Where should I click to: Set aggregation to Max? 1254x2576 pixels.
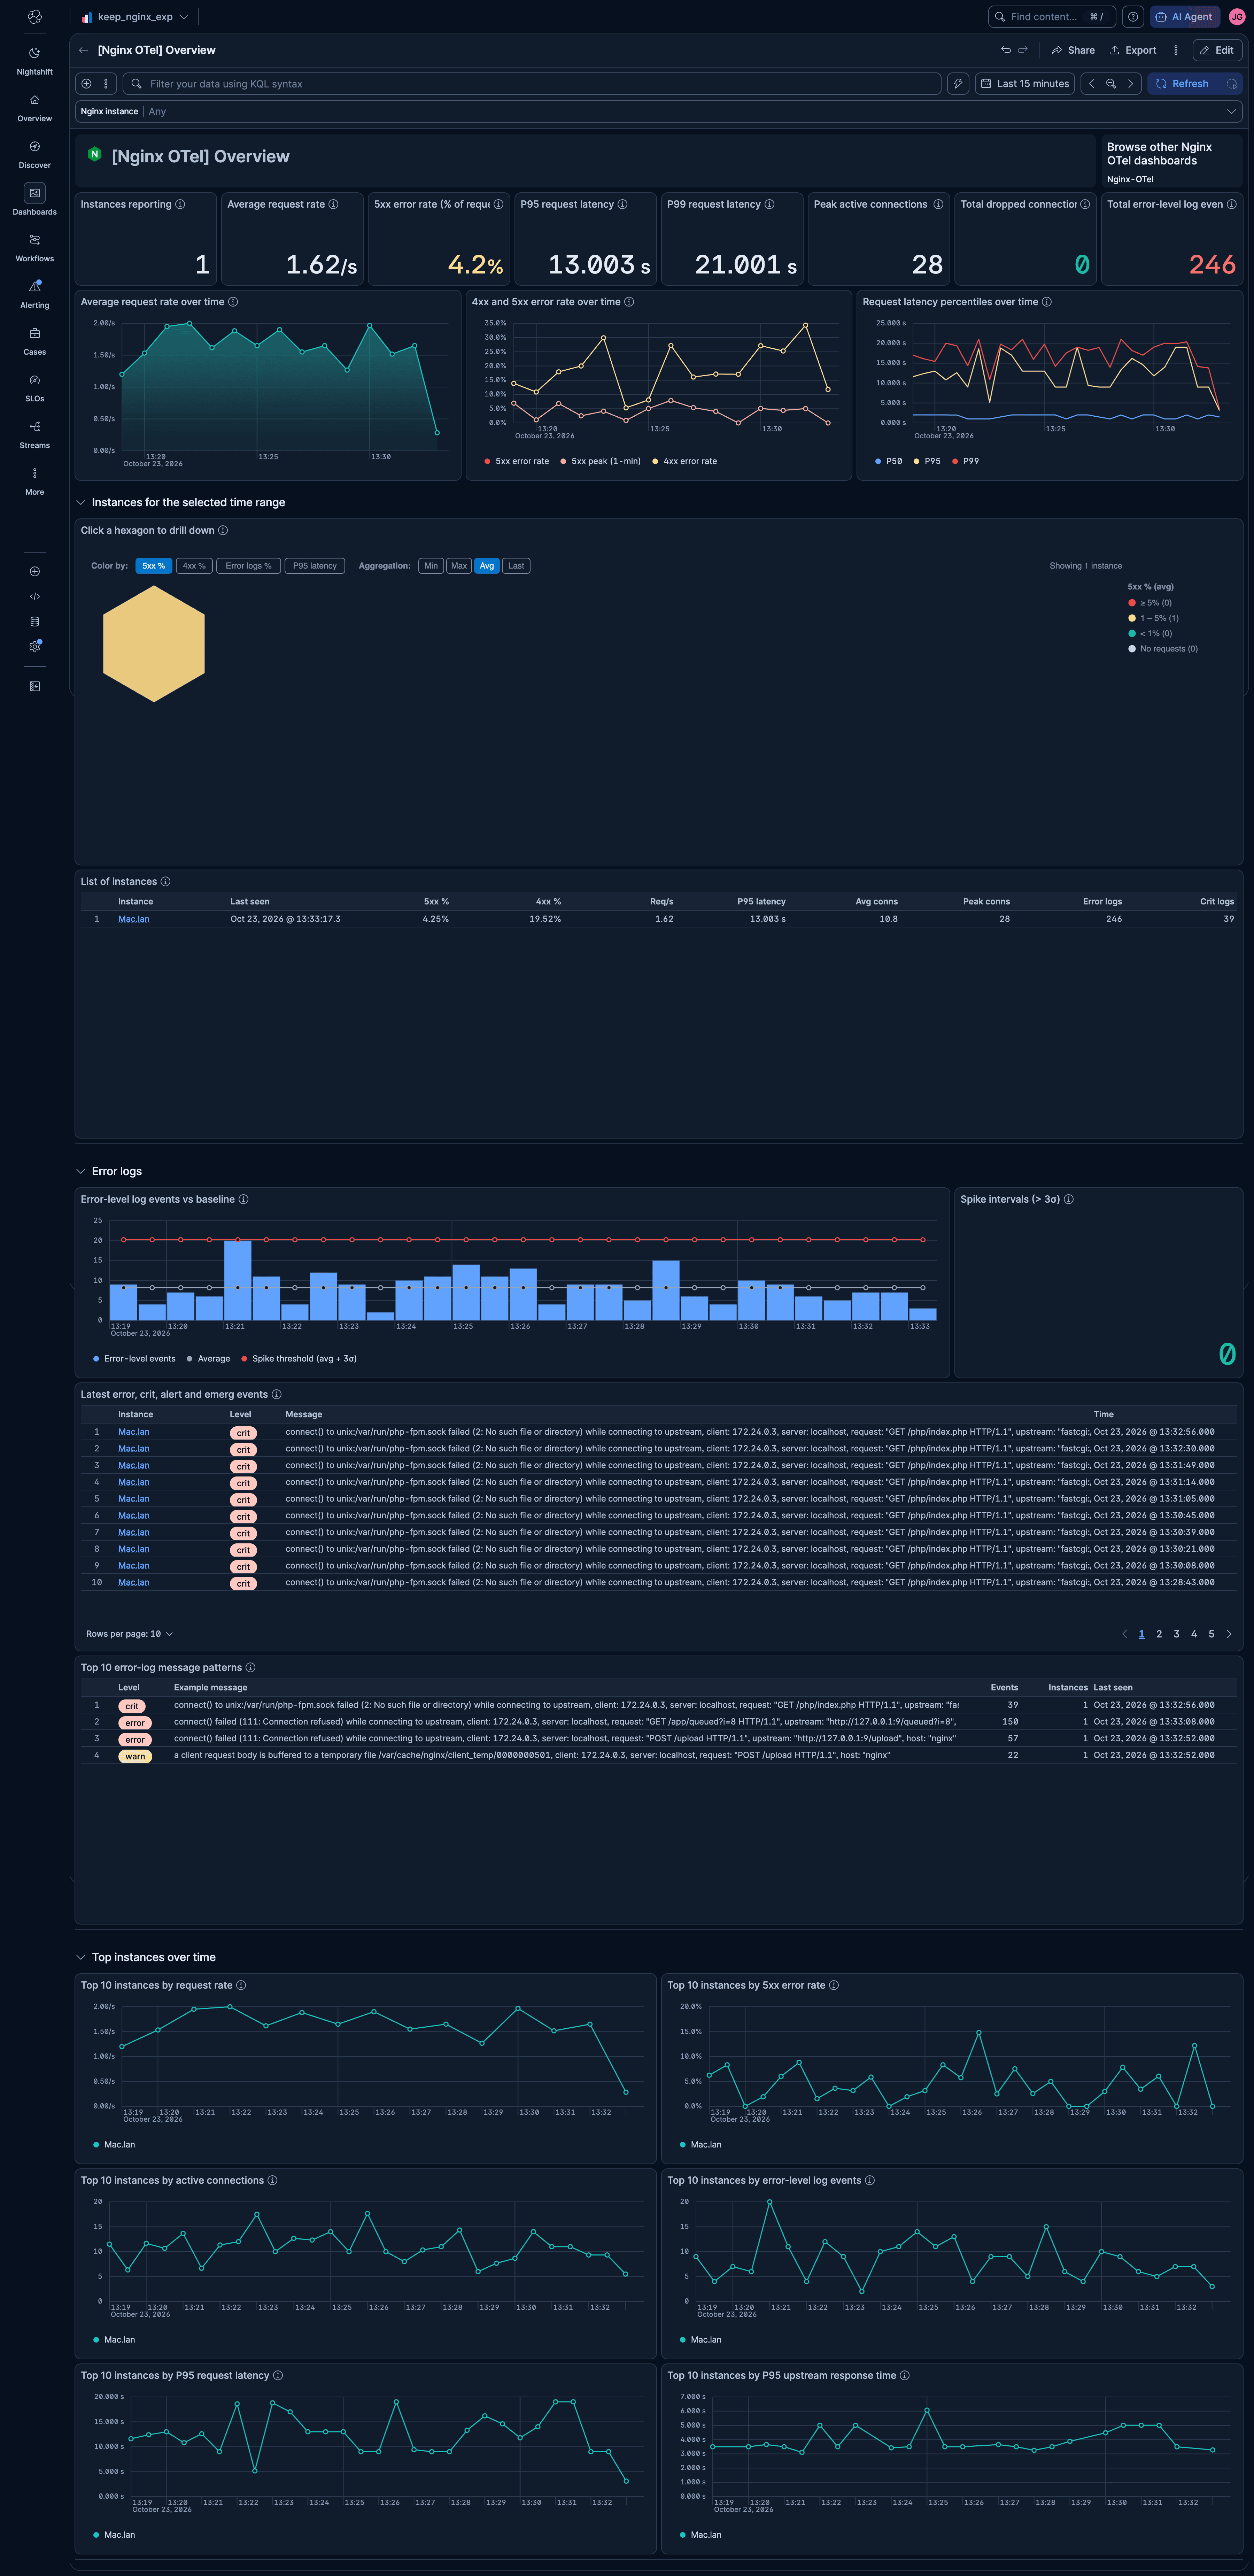click(x=459, y=566)
